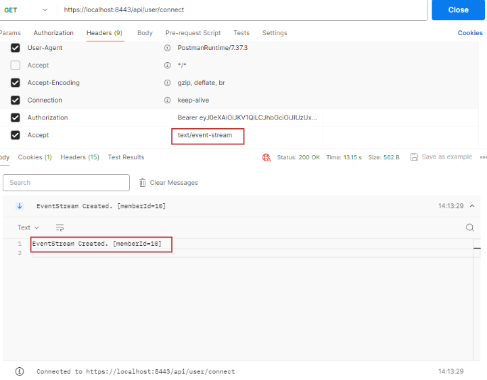
Task: Click the gzip, deflate, br value
Action: coord(201,83)
